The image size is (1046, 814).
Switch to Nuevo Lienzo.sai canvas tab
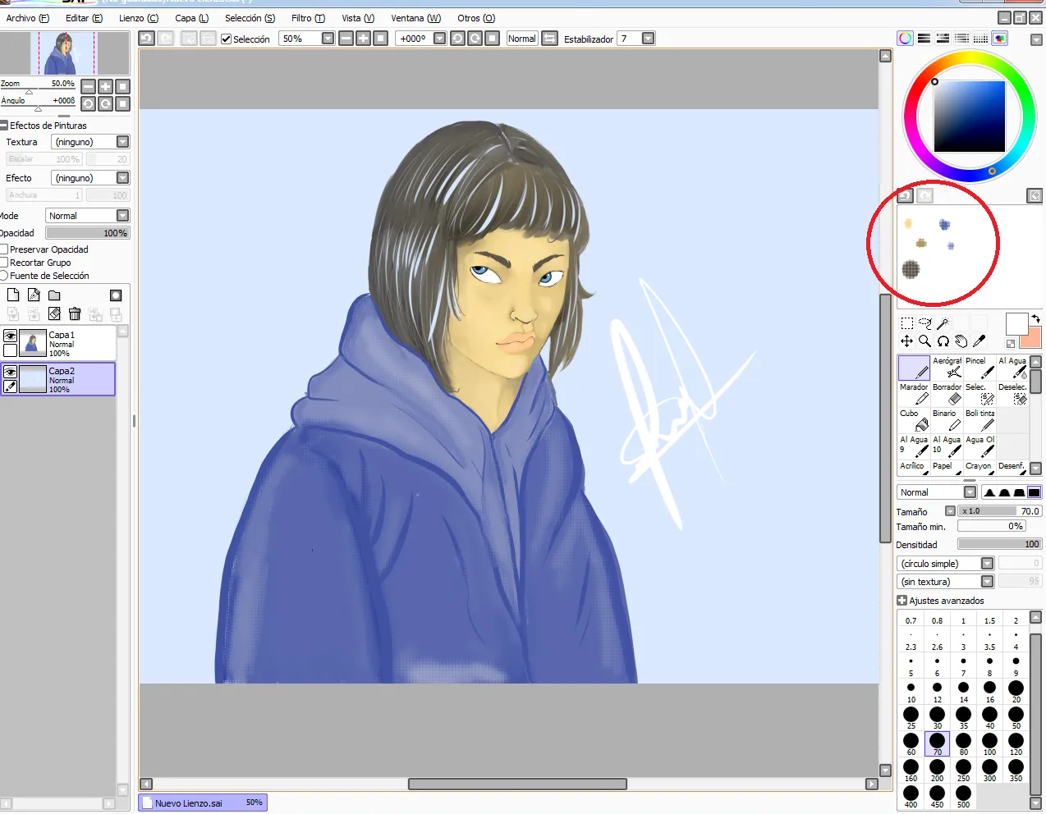click(203, 803)
